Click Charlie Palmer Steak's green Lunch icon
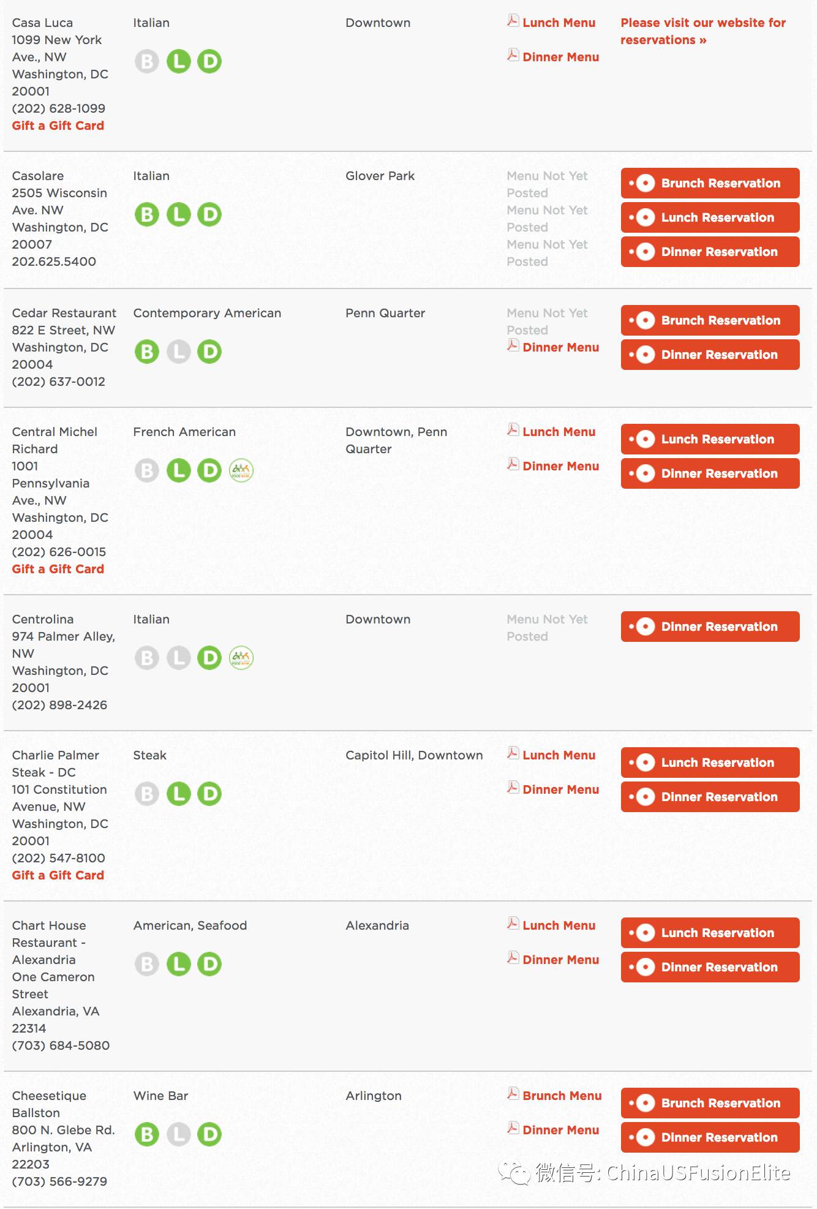817x1209 pixels. click(x=179, y=794)
